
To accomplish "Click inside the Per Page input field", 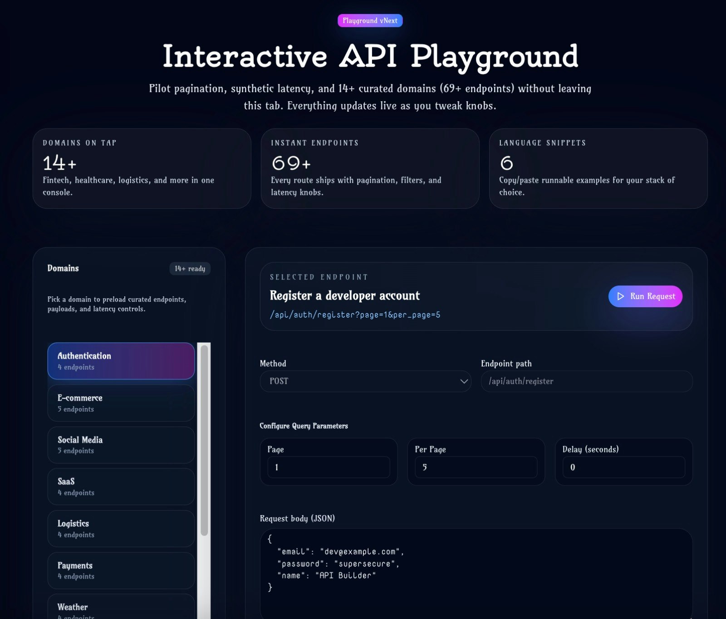I will point(476,467).
